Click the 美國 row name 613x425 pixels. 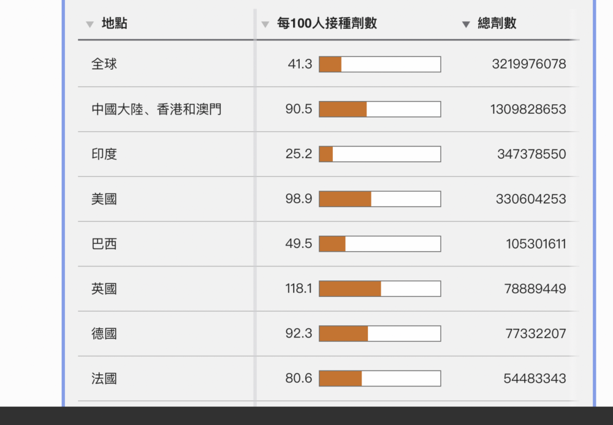[104, 199]
